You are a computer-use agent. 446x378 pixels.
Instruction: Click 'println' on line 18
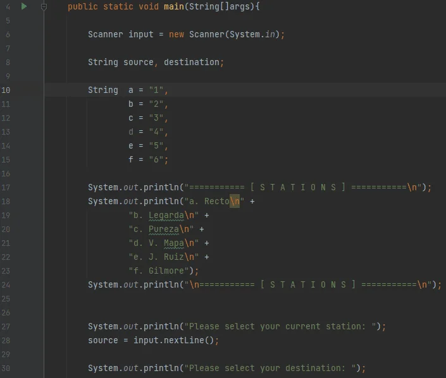coord(161,202)
